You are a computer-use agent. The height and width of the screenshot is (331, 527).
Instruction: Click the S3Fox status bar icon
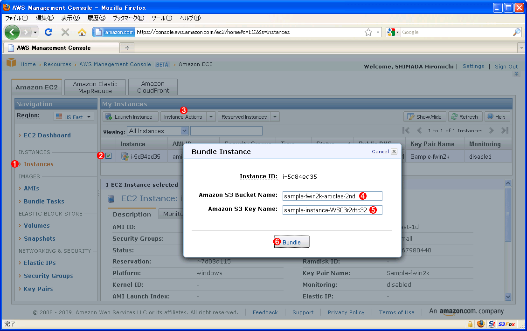tap(506, 324)
